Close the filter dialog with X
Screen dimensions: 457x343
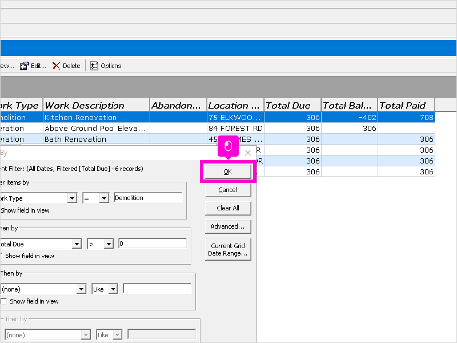(248, 153)
